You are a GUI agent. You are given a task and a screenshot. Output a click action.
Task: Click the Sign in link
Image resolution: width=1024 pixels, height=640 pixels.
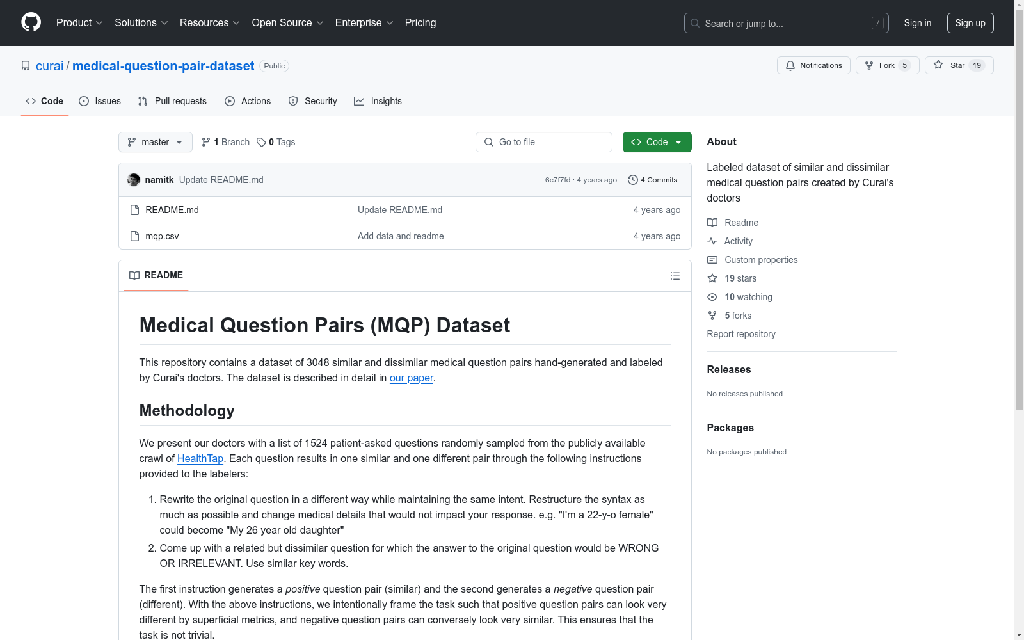[x=918, y=23]
